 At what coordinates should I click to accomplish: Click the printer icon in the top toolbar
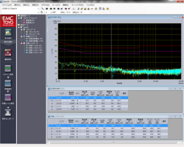tap(88, 9)
